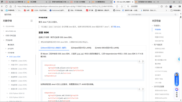The image size is (182, 102).
Task: View site information icon in address bar
Action: pyautogui.click(x=15, y=6)
